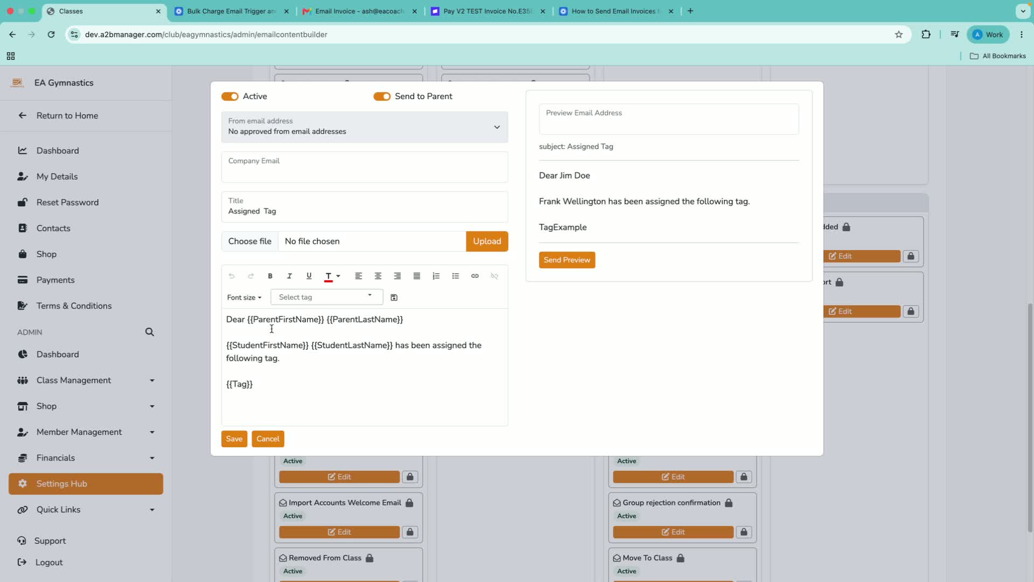Disable the Send to Parent switch
This screenshot has height=582, width=1034.
382,96
